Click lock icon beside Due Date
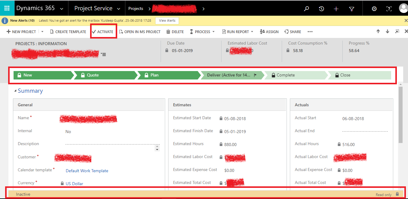 [x=167, y=51]
